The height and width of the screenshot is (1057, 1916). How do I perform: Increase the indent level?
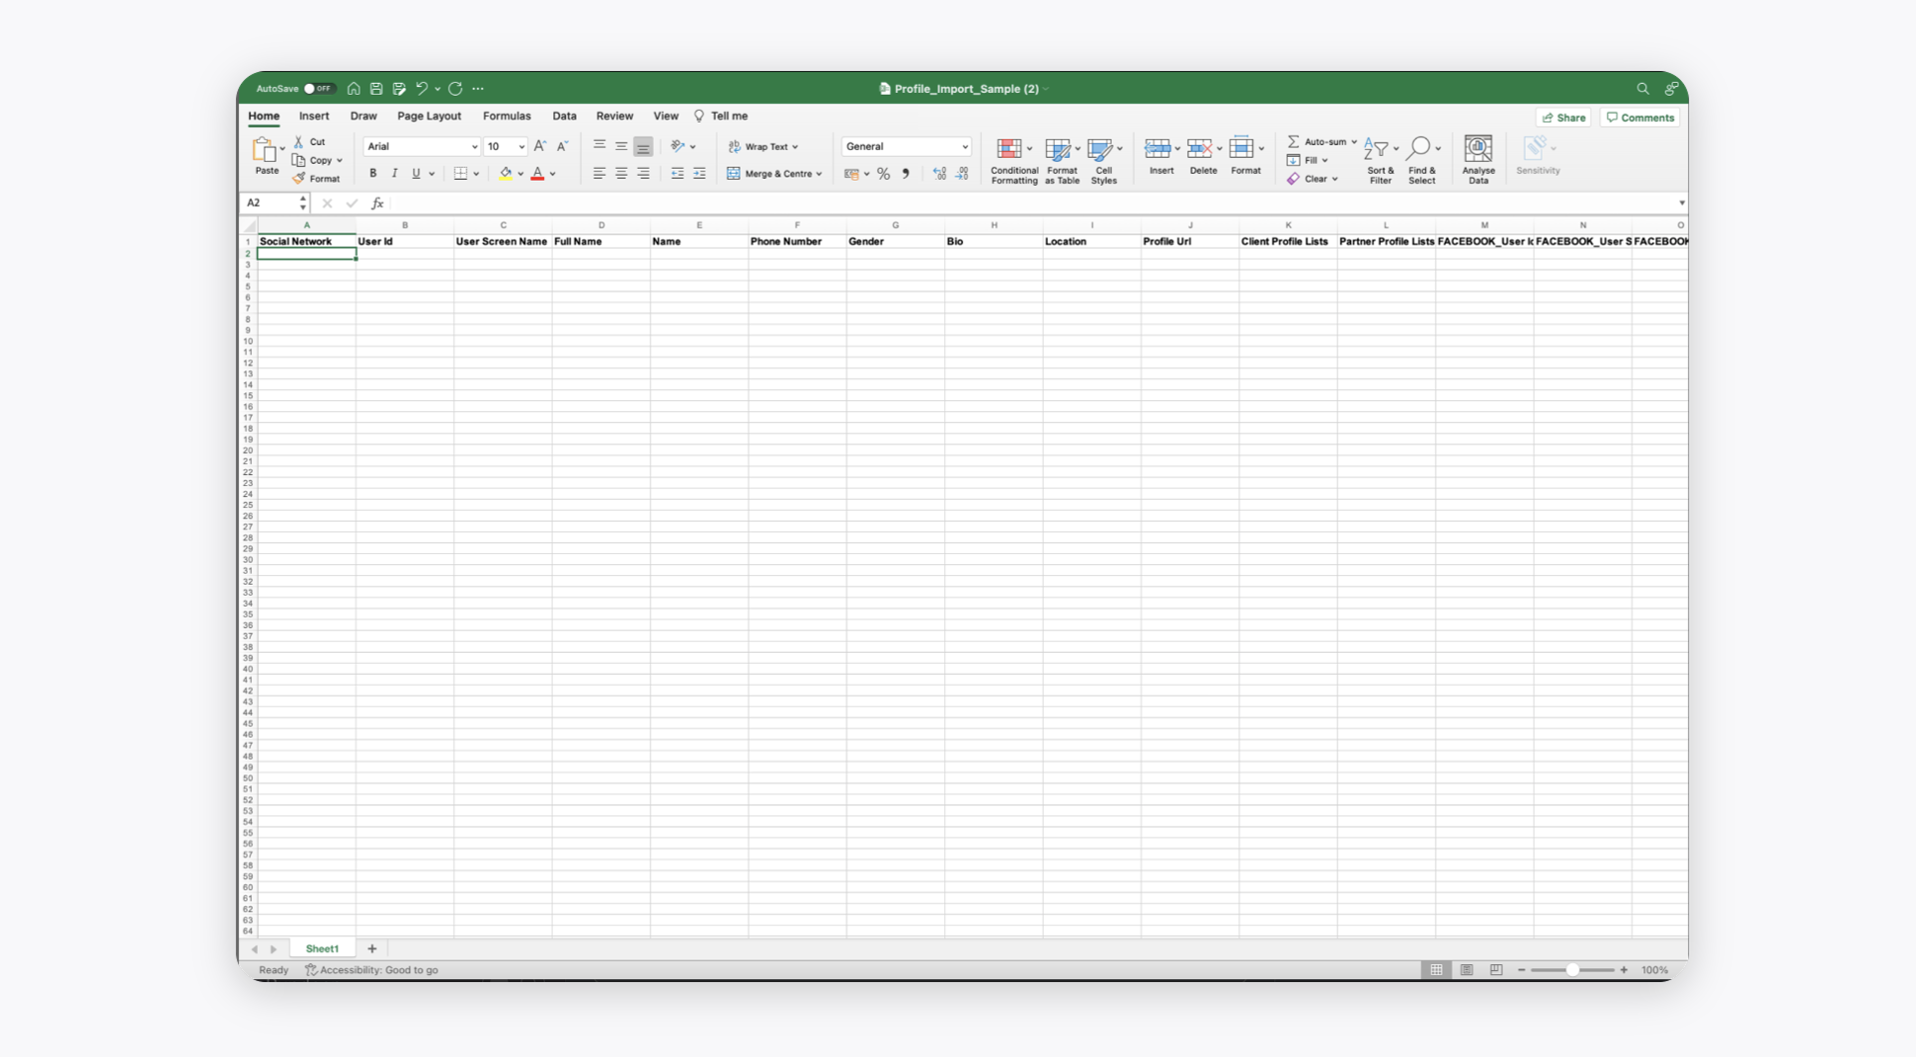point(699,174)
